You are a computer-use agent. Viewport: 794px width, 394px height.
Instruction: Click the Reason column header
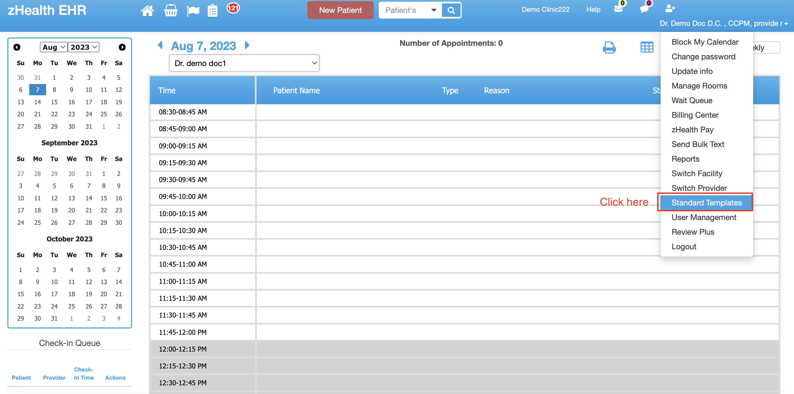(496, 91)
